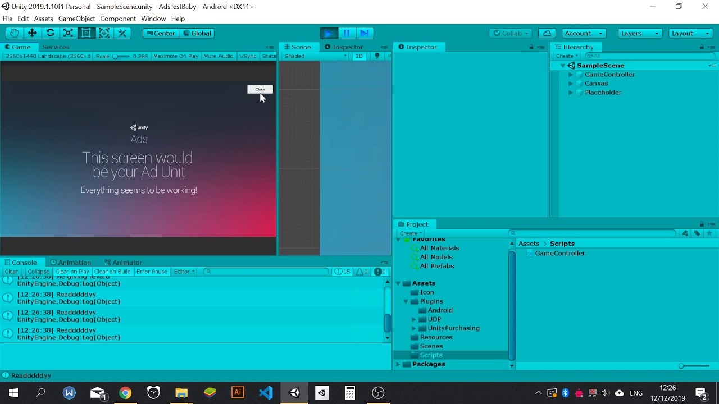Switch to the Animation tab

[x=70, y=263]
